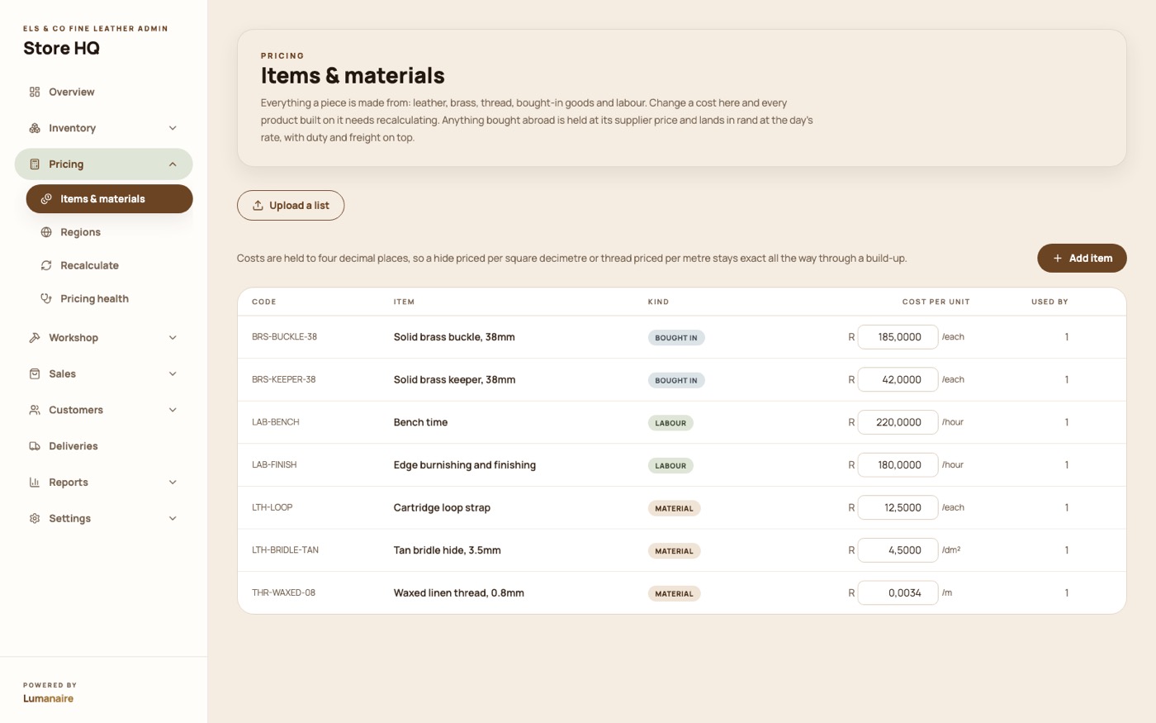Screen dimensions: 1156x723
Task: Expand the Customers section chevron
Action: pos(173,410)
